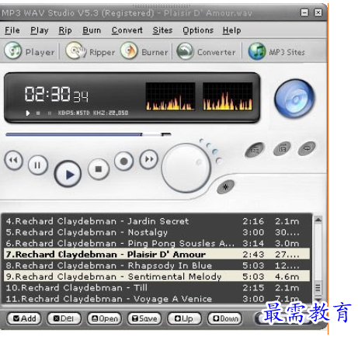Go to previous track with the rewind button

pos(13,161)
